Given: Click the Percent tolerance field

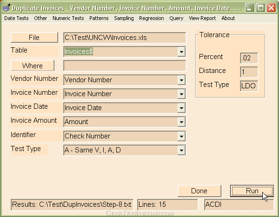Looking at the screenshot, I should coord(249,58).
